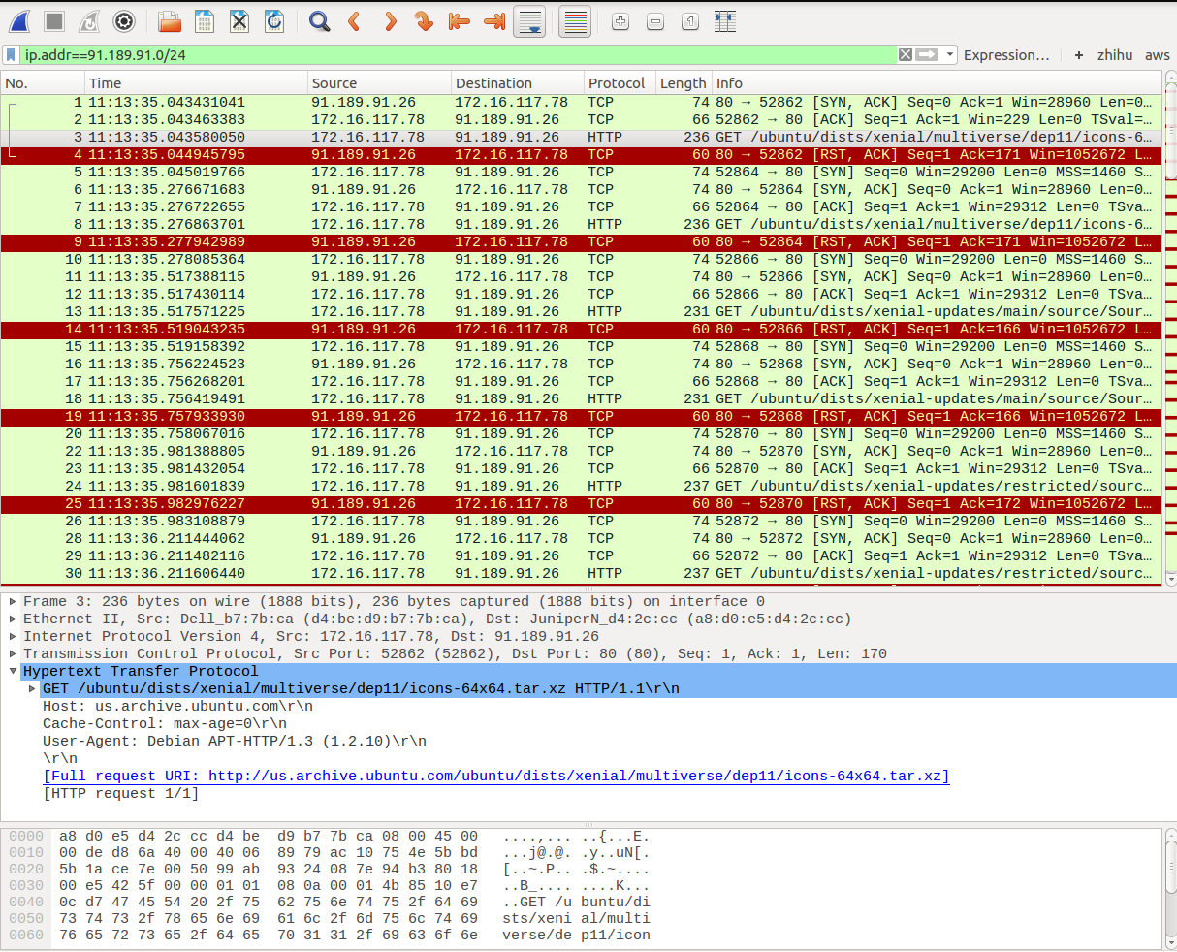This screenshot has height=952, width=1177.
Task: Start a new live capture
Action: tap(19, 21)
